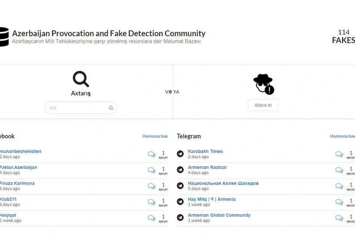Viewport: 355px width, 237px height.
Task: Click the Telegram icon beside Hay Mitq Armenia
Action: coord(180,202)
